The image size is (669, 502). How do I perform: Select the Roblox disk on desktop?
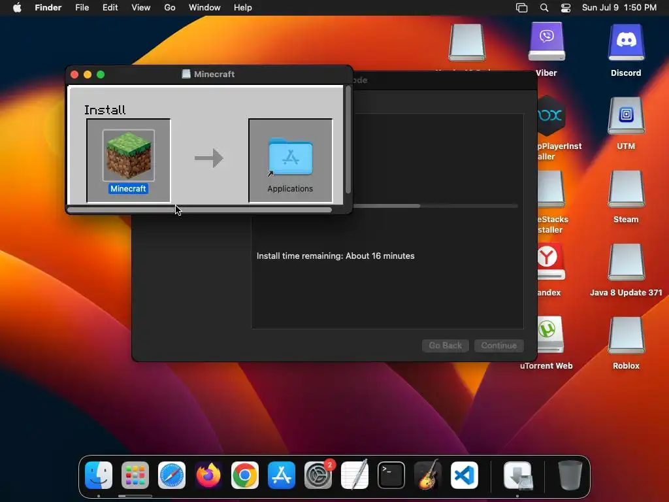[x=627, y=335]
